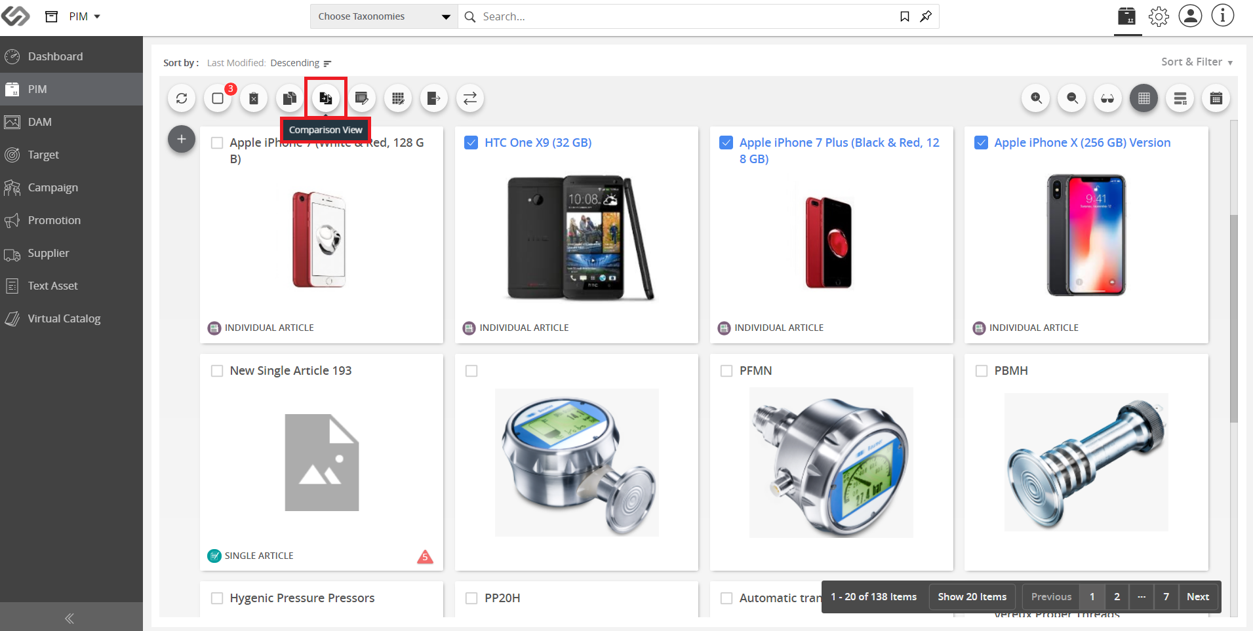Open DAM in the sidebar

pyautogui.click(x=71, y=122)
